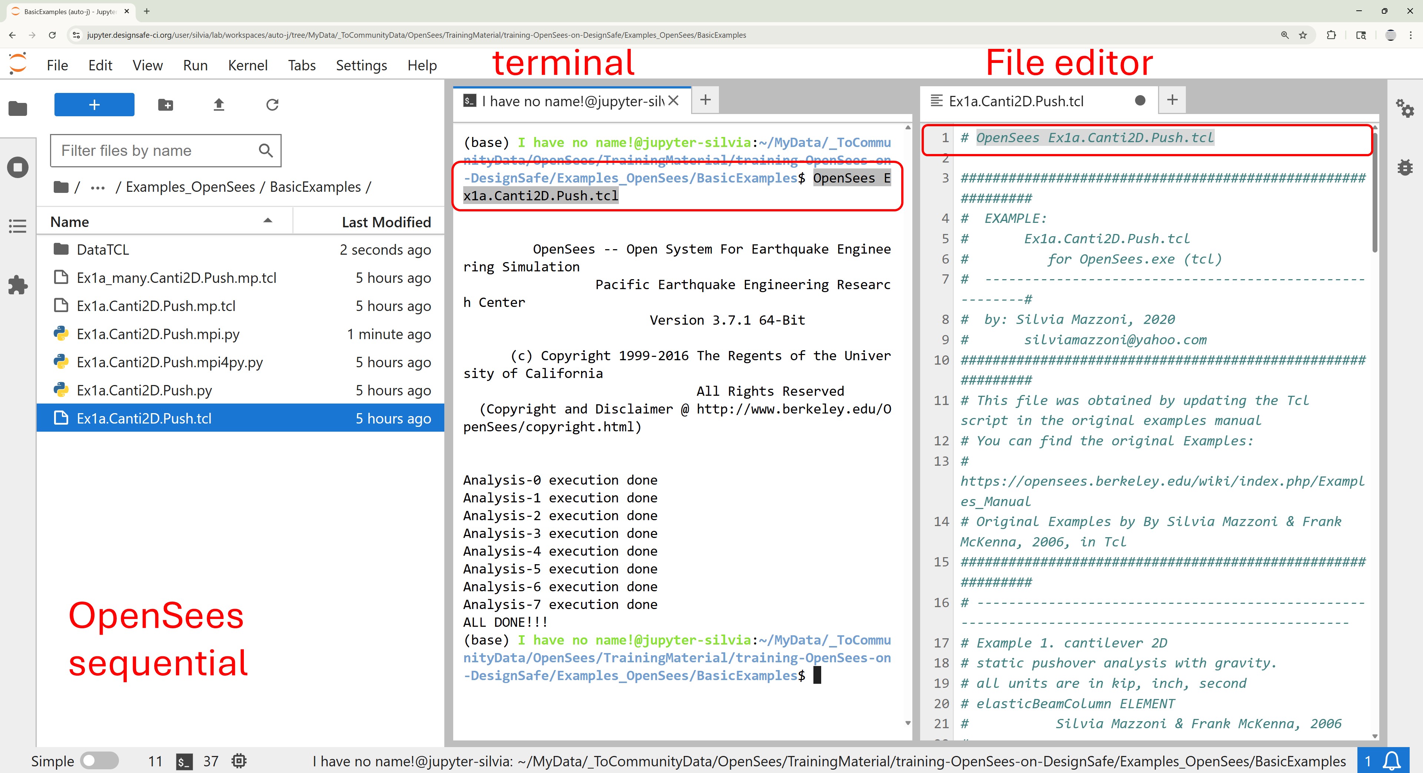Sort files by Name column header
The height and width of the screenshot is (773, 1423).
click(70, 222)
